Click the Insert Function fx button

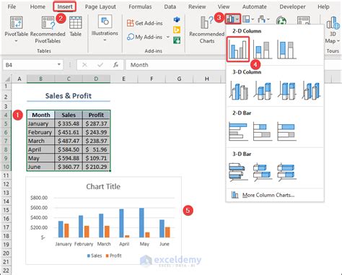click(x=116, y=65)
